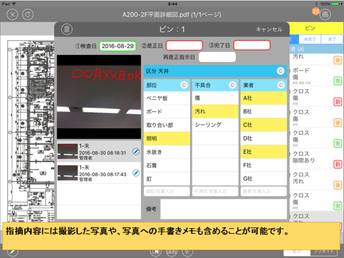
Task: Tap 前 status icon of クロス 隙間あり
Action: (338, 164)
